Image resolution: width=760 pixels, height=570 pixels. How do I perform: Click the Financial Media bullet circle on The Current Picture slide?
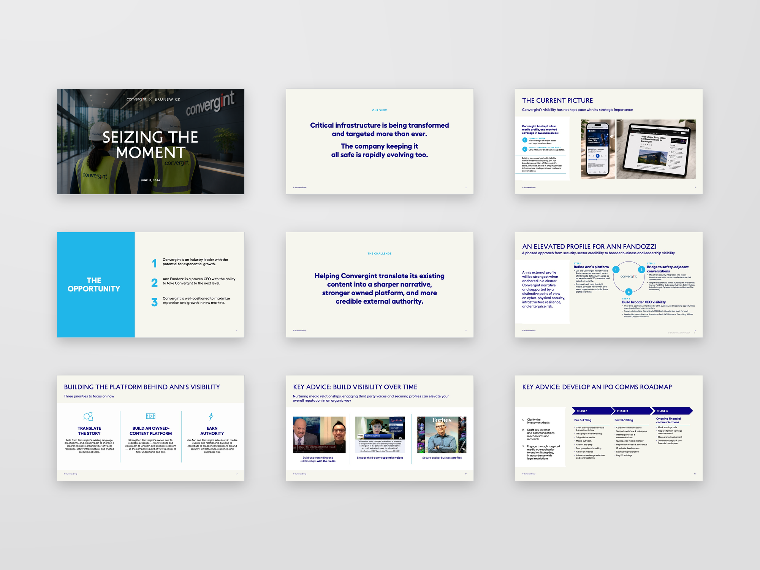[x=525, y=140]
